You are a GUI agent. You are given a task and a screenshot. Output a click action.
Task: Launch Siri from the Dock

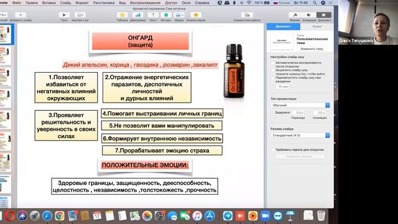click(x=22, y=216)
